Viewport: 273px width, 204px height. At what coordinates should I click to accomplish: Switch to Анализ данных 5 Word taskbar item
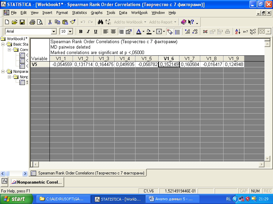tap(172, 199)
